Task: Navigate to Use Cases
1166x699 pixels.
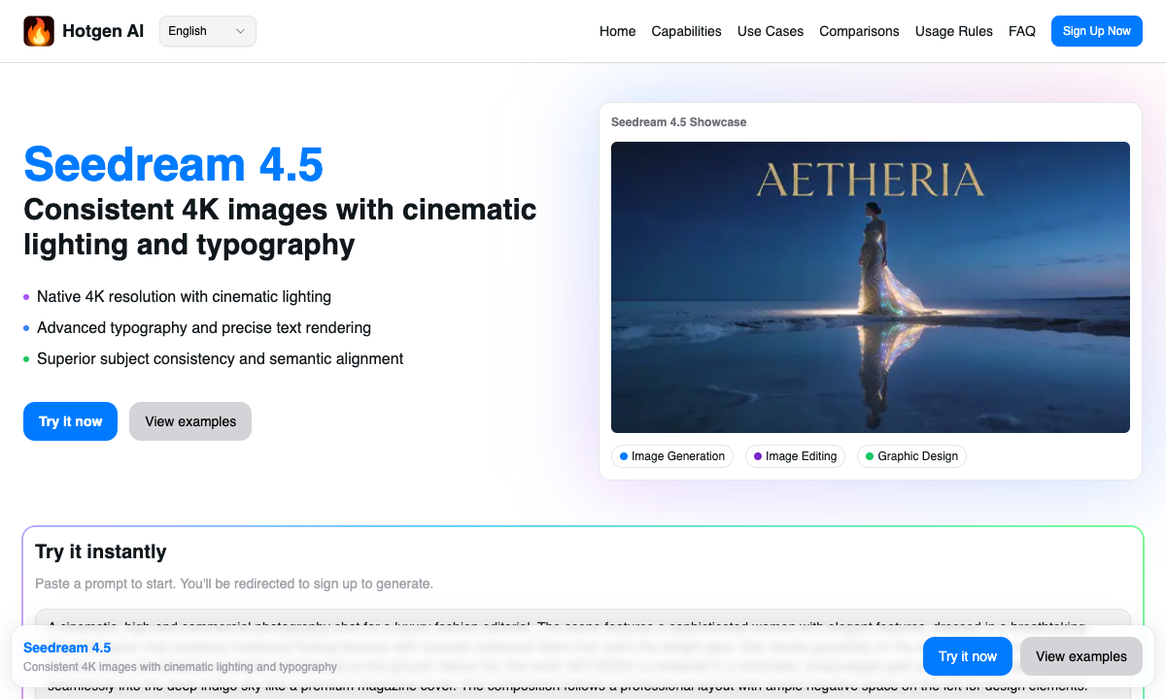Action: click(770, 31)
